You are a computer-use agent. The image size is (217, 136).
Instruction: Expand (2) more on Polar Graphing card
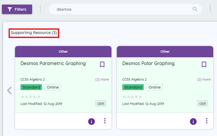pyautogui.click(x=204, y=80)
